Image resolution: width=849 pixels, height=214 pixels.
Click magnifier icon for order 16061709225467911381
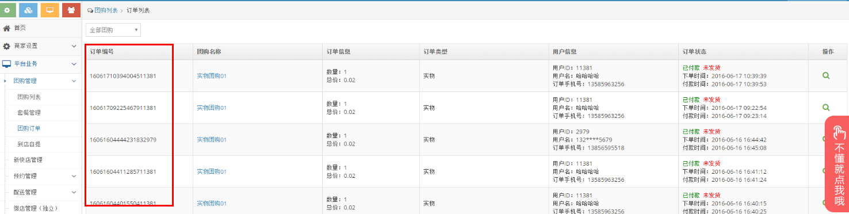pos(826,107)
